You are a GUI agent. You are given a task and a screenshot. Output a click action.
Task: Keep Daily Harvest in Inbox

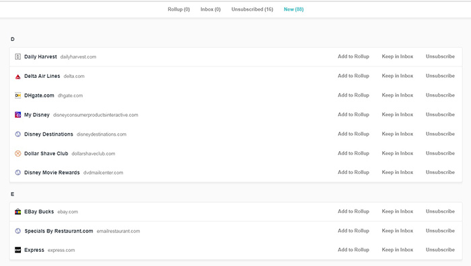click(x=398, y=56)
